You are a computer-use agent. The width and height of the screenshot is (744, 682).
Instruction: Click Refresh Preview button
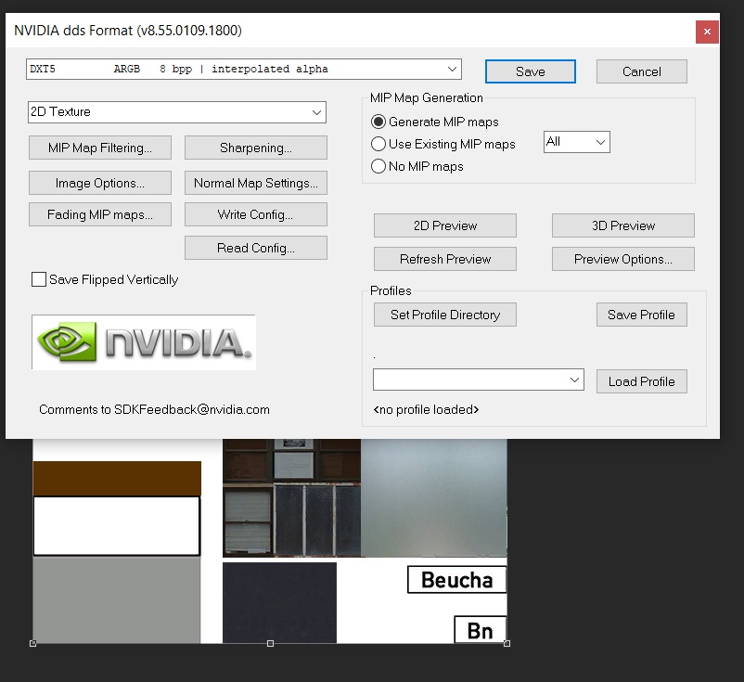[x=445, y=259]
